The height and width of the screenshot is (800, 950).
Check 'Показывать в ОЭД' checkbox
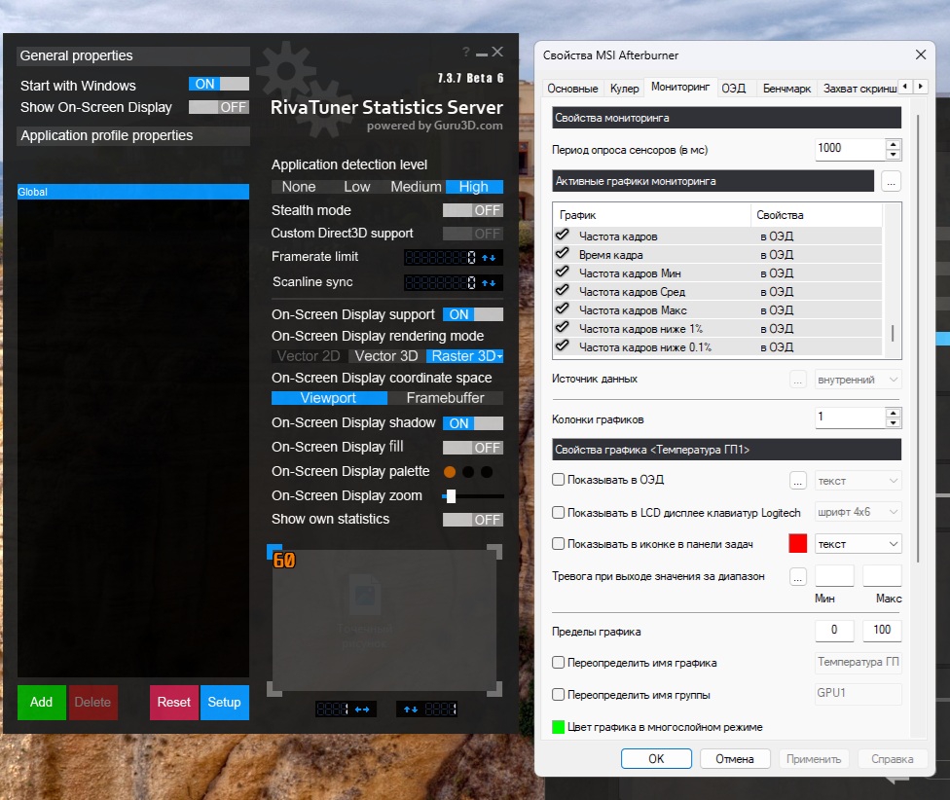point(559,480)
